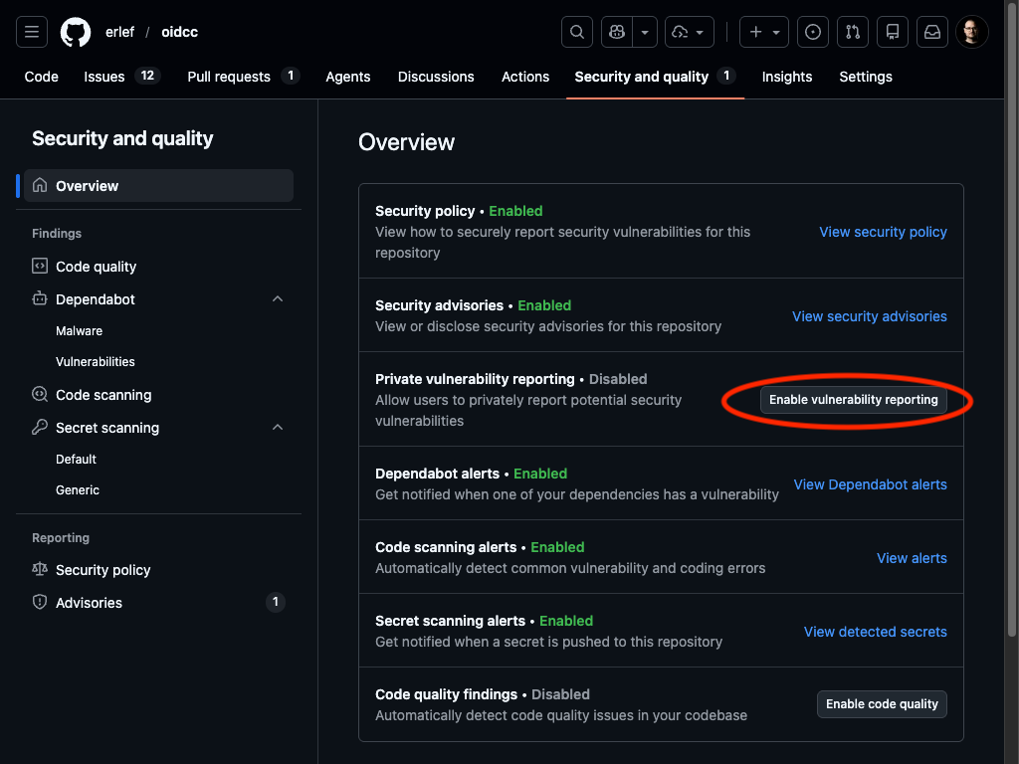
Task: Click the Dependabot robot icon
Action: pyautogui.click(x=40, y=298)
